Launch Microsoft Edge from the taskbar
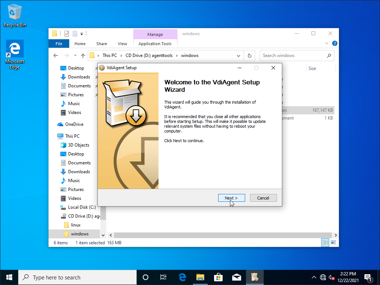Screen dimensions: 380x285 coord(182,278)
